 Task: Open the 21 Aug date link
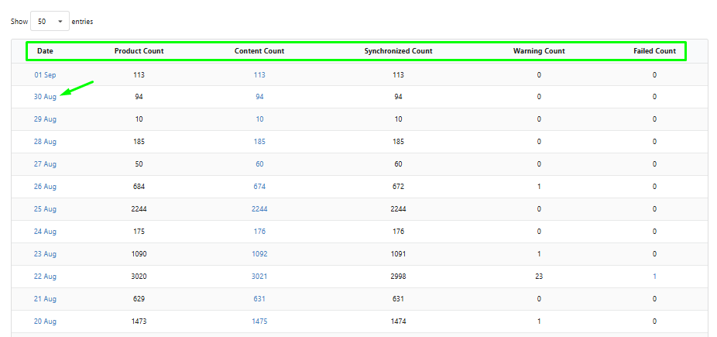(45, 299)
